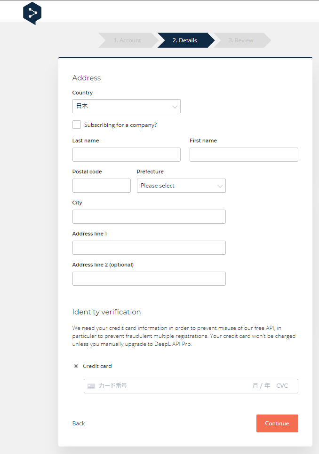Click the Back link
The height and width of the screenshot is (454, 319).
pyautogui.click(x=79, y=423)
